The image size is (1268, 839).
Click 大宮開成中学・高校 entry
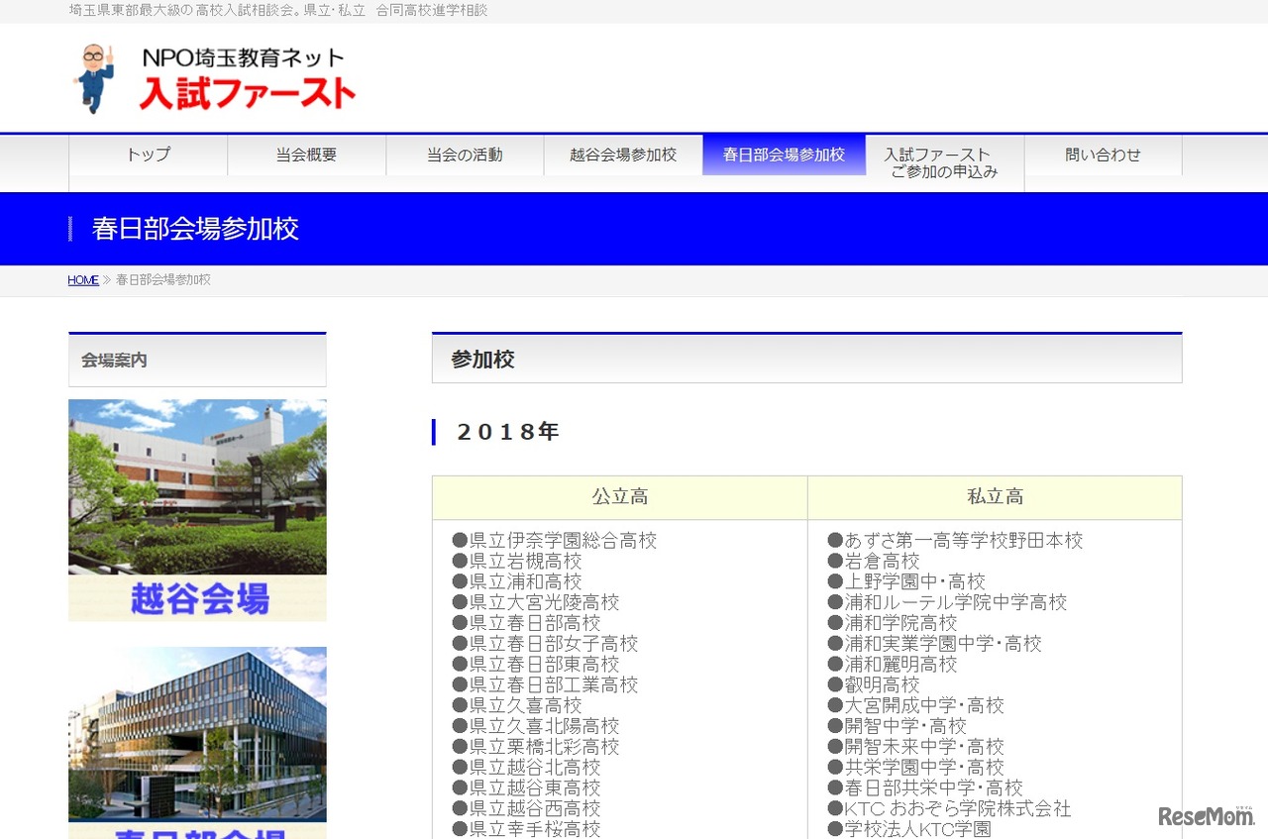pos(916,705)
